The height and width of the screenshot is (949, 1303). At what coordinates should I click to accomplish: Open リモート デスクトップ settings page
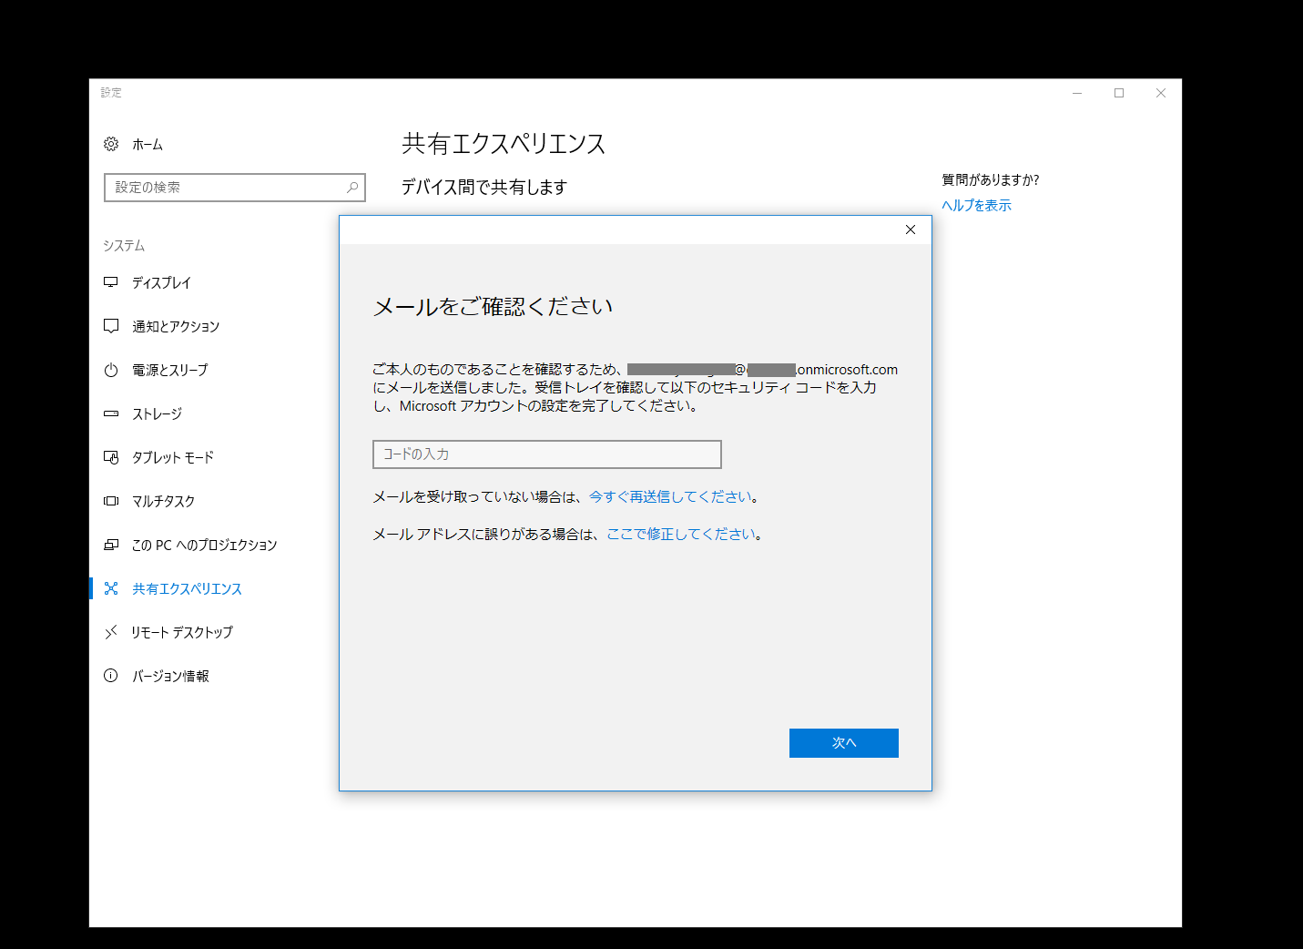[182, 632]
